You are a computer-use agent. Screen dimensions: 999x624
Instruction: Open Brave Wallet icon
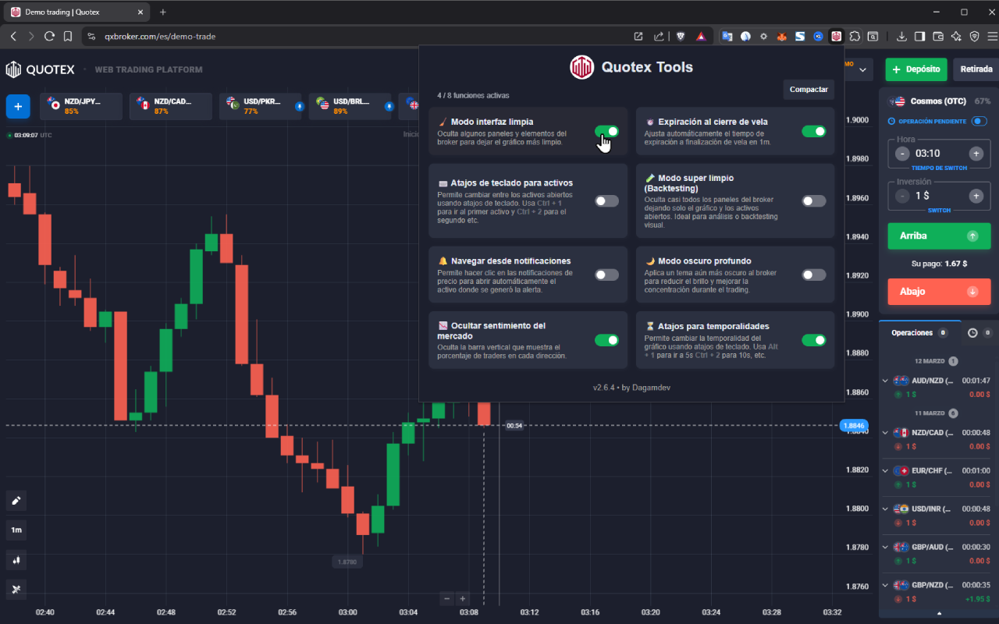point(937,36)
